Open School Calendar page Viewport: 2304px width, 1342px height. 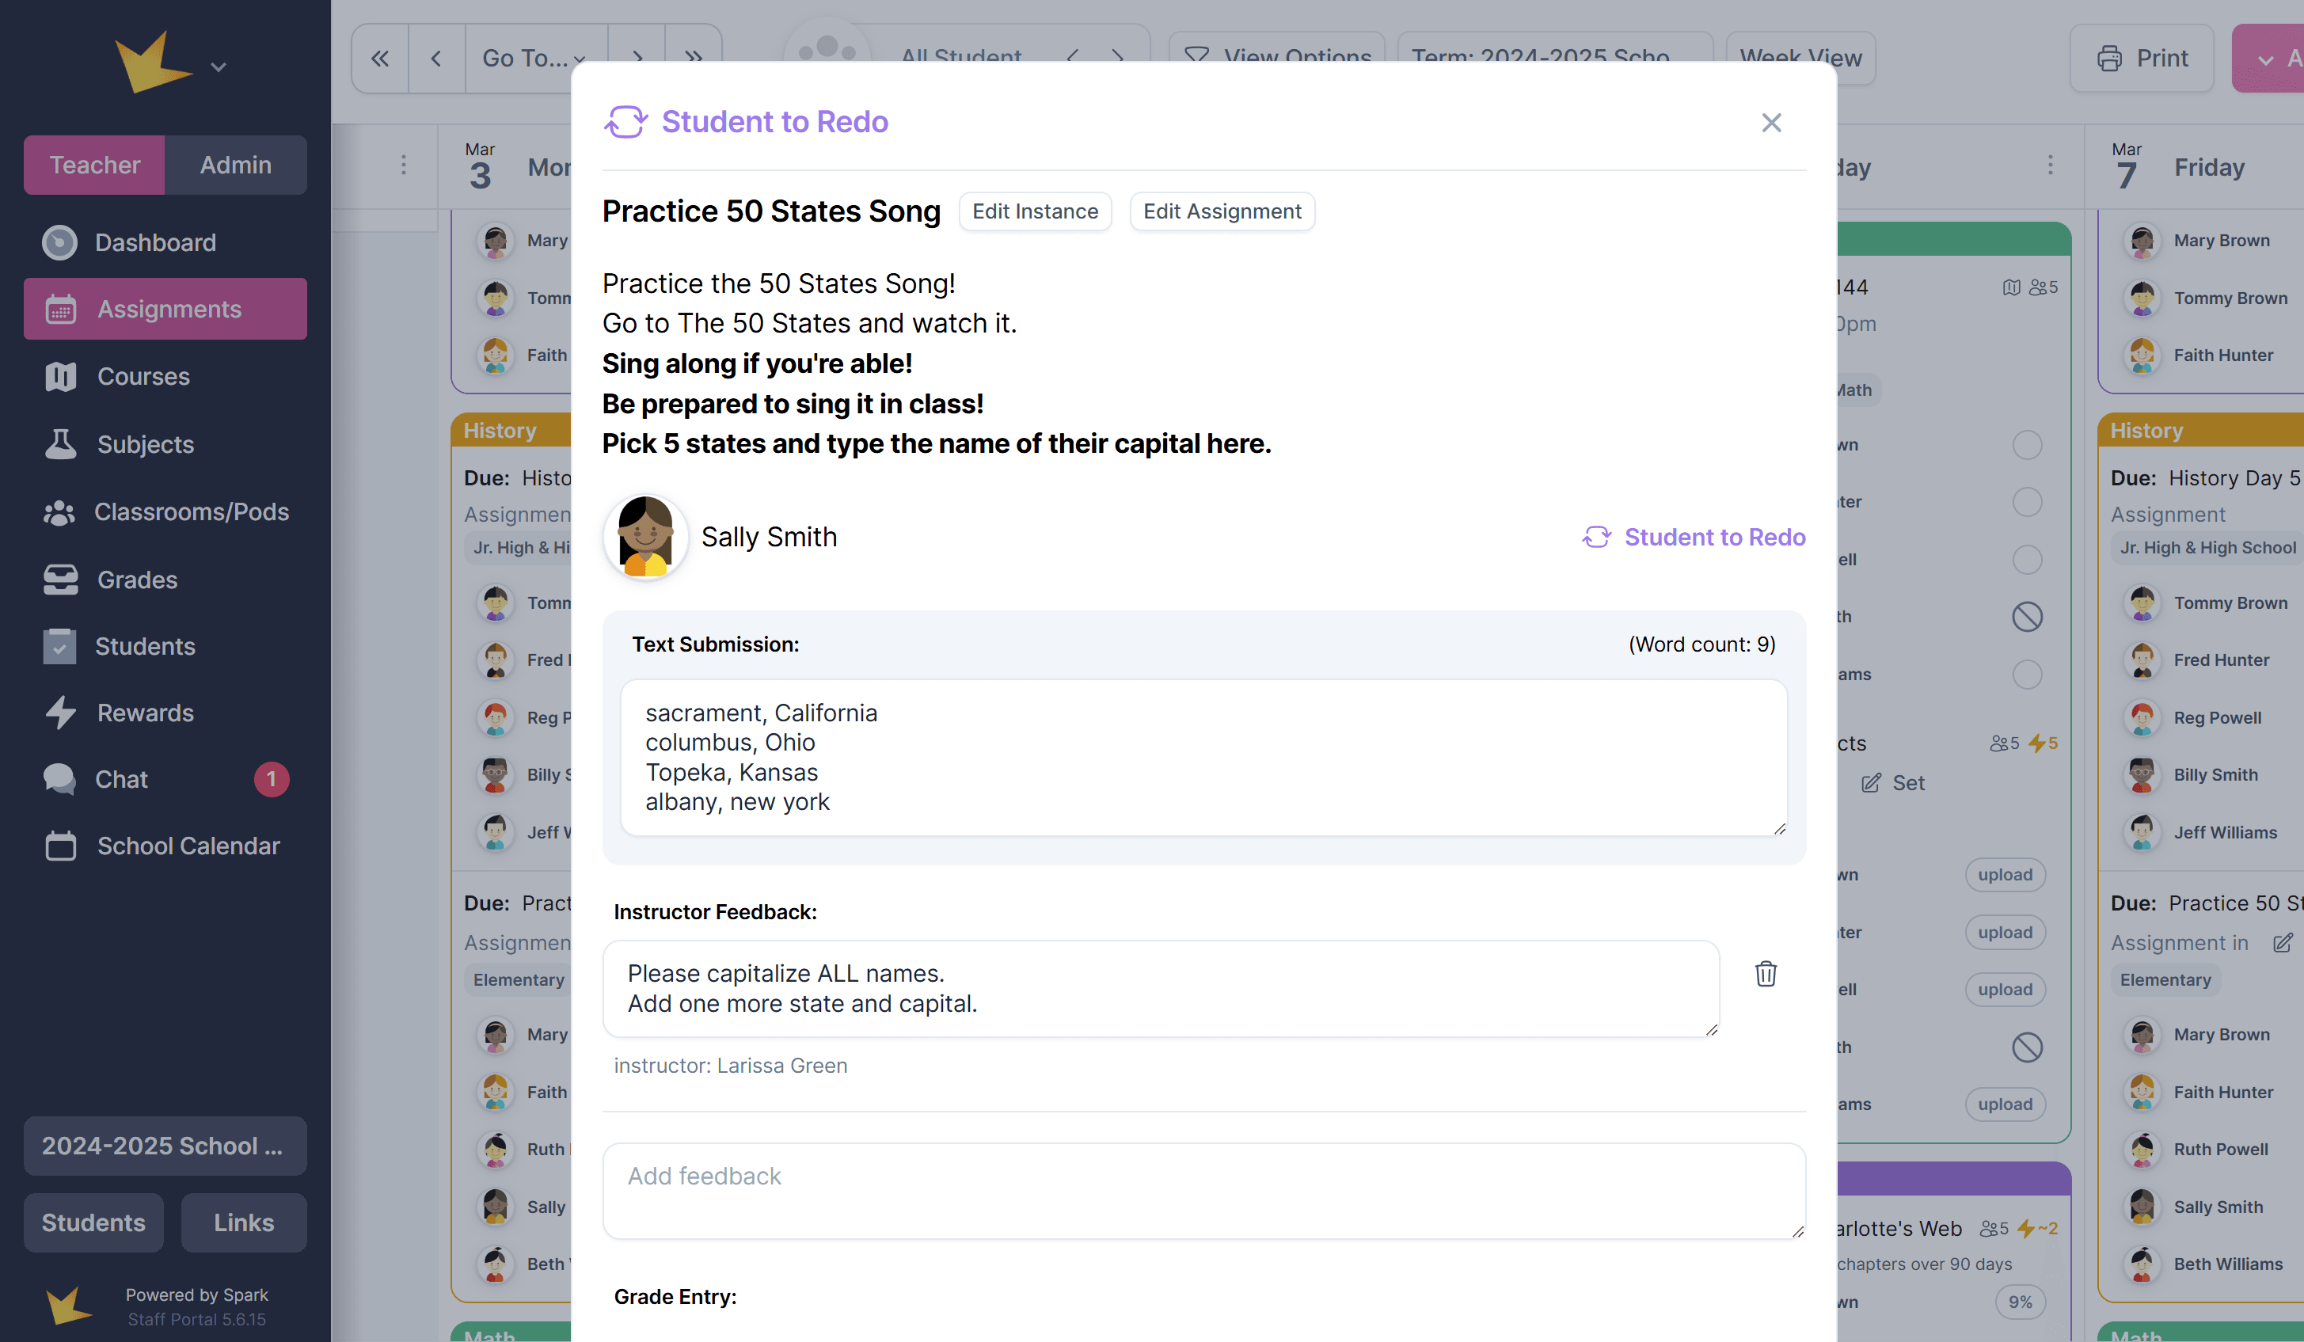pyautogui.click(x=188, y=846)
